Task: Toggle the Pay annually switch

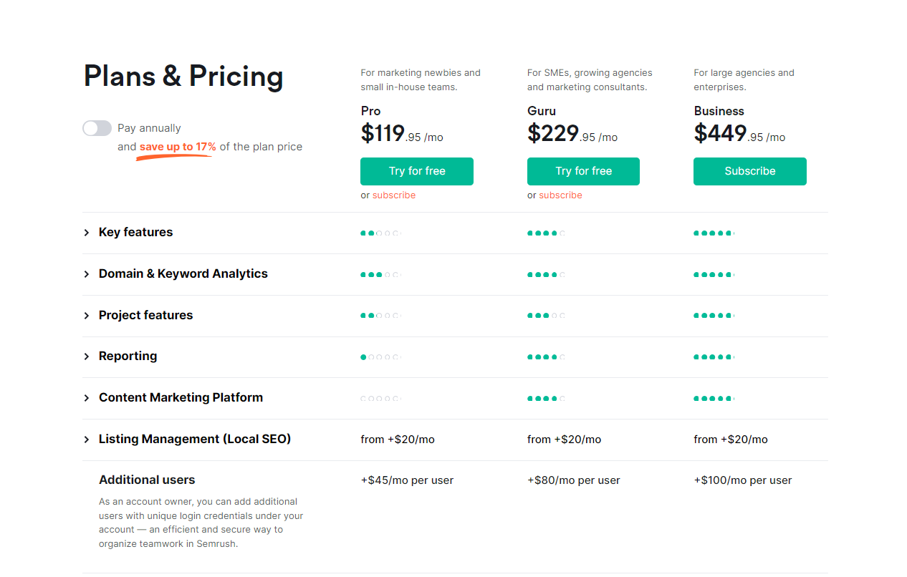Action: [97, 128]
